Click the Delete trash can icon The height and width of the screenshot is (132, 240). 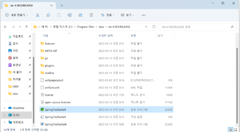point(91,15)
